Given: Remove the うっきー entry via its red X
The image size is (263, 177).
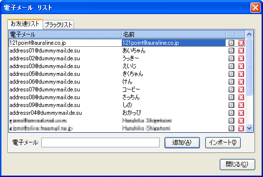Looking at the screenshot, I should (241, 58).
